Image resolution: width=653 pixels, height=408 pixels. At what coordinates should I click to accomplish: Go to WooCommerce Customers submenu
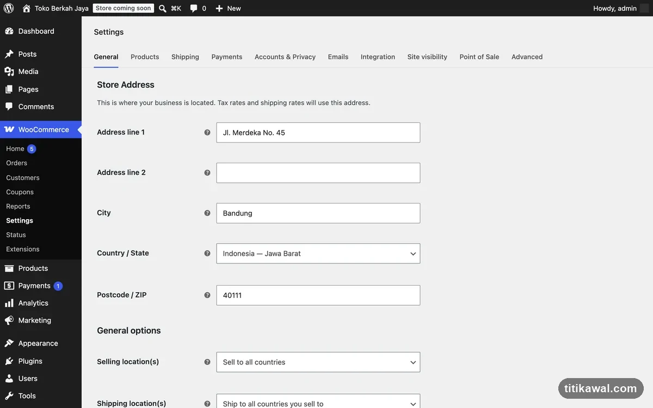pyautogui.click(x=23, y=177)
